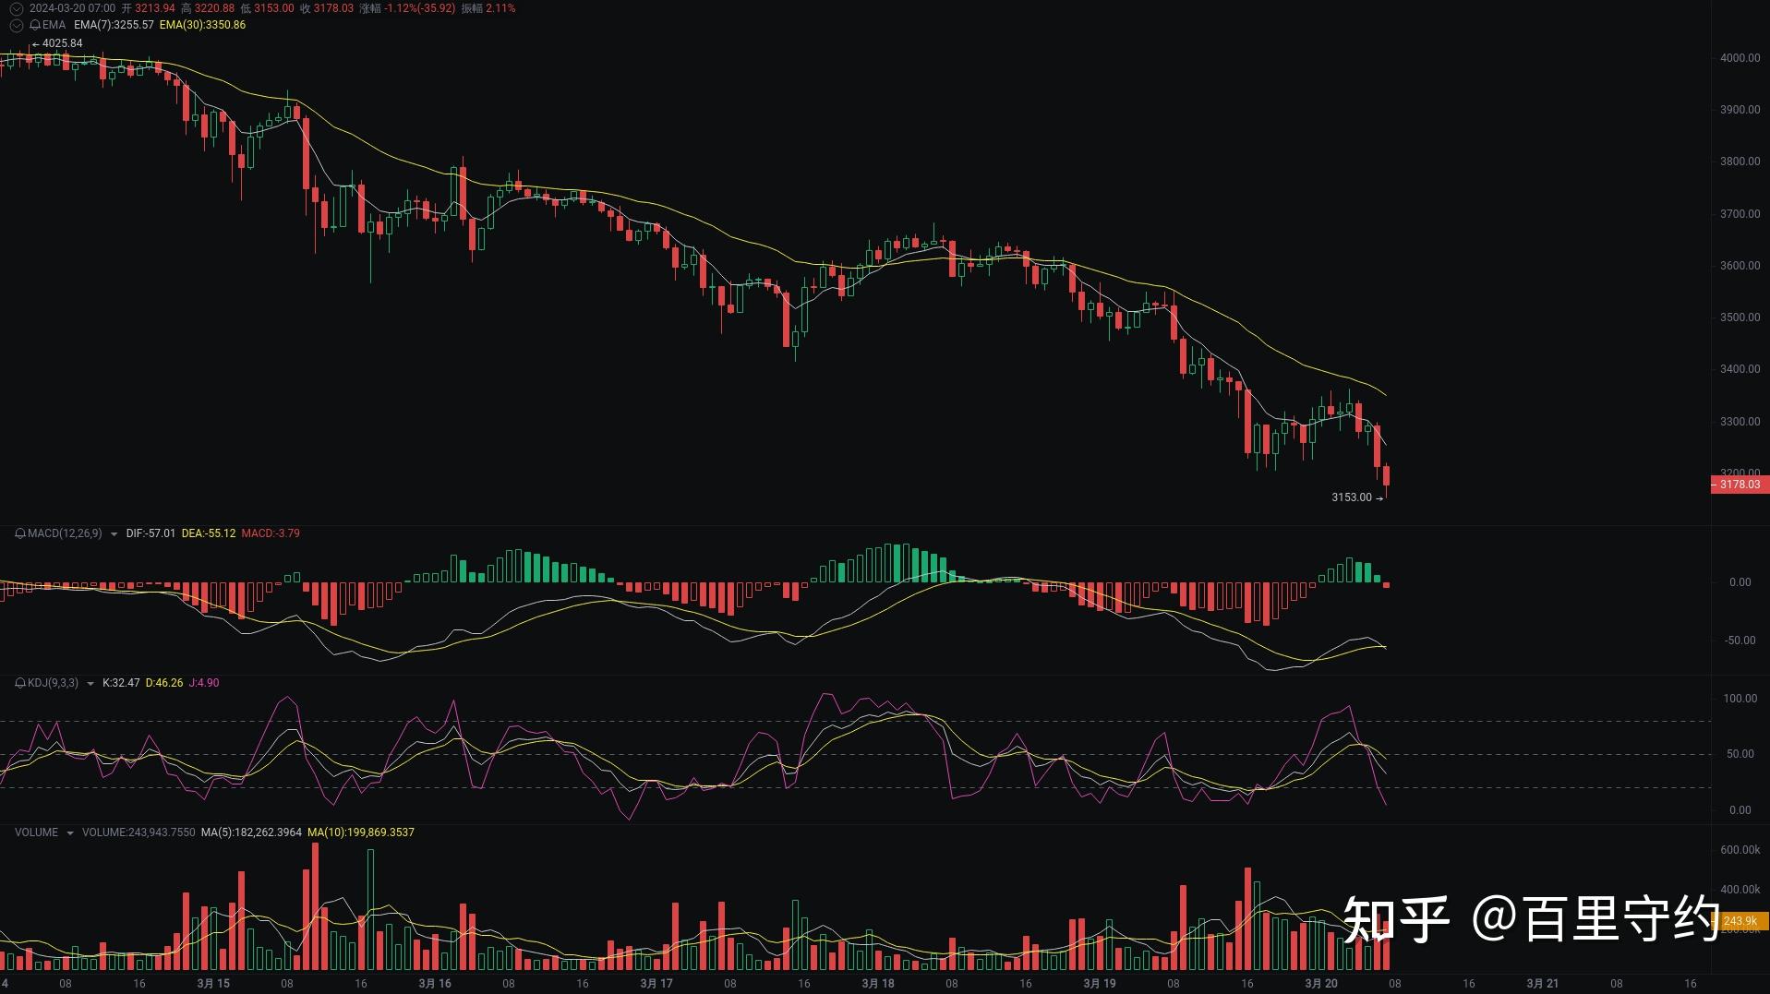Click the alert bell beside KDJ(9,3,3)
This screenshot has width=1770, height=994.
tap(20, 683)
